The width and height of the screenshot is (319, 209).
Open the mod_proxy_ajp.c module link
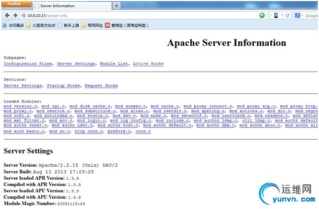click(x=256, y=107)
